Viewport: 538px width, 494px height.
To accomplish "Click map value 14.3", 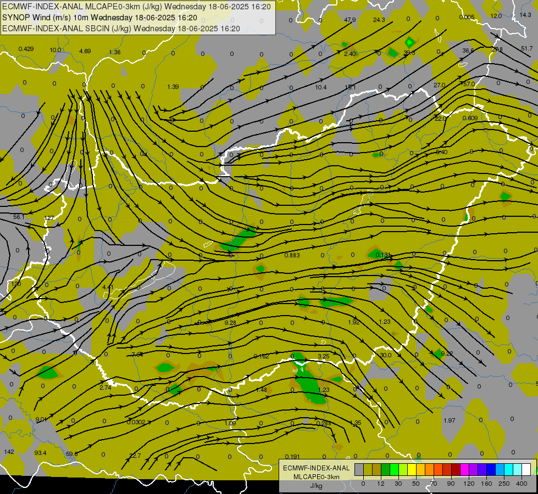I will pos(525,15).
